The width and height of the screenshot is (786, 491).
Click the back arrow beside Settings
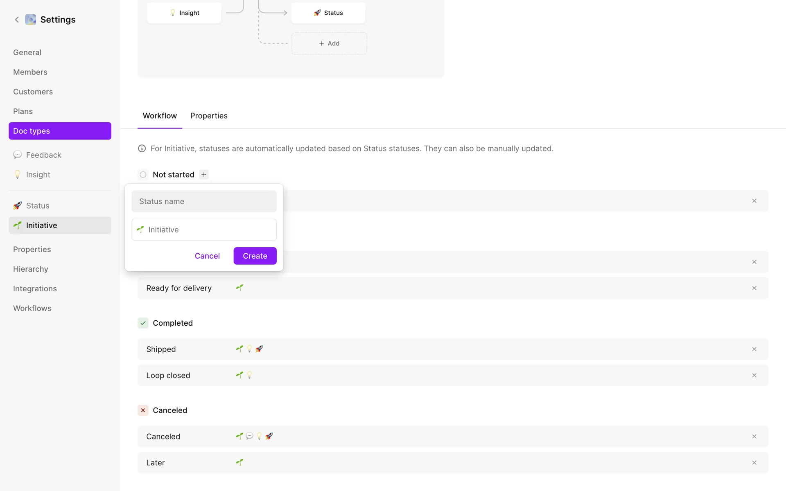[x=17, y=20]
